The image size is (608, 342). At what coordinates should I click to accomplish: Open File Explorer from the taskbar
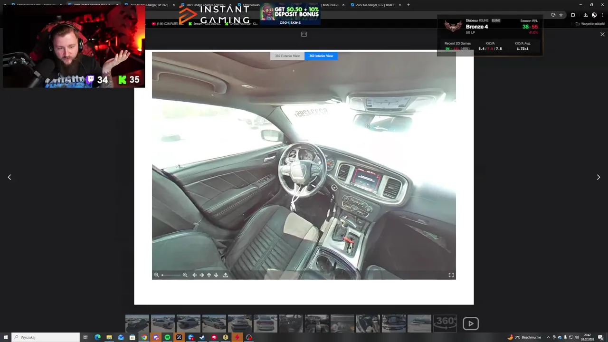tap(109, 337)
